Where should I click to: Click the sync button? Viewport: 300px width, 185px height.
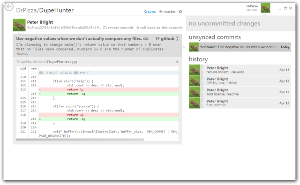(150, 11)
